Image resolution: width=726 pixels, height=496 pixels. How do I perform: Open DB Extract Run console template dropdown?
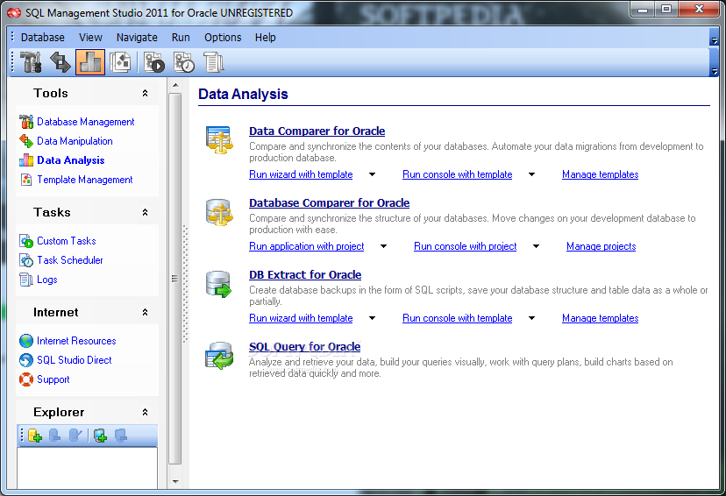(531, 318)
